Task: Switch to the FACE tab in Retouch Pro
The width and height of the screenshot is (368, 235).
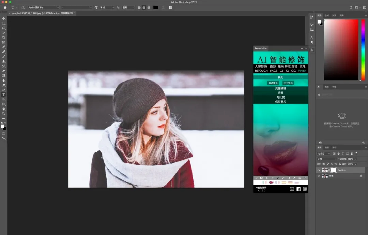Action: click(274, 71)
